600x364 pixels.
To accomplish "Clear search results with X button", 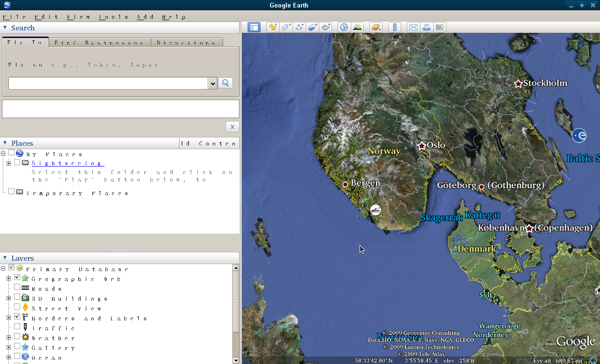I will [x=232, y=127].
